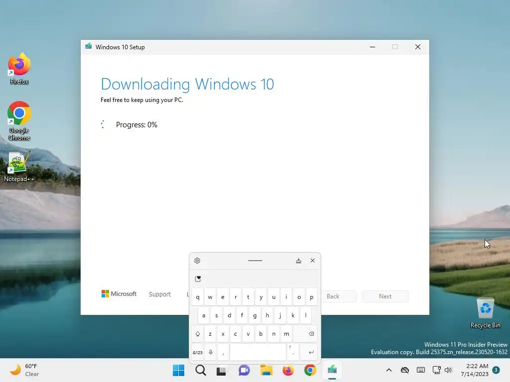This screenshot has height=382, width=510.
Task: Dock the touch keyboard with dock icon
Action: click(299, 261)
